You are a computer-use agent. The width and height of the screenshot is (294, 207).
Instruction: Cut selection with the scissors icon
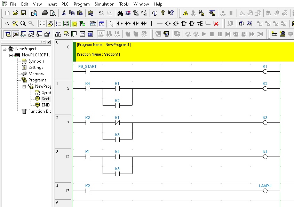[64, 13]
